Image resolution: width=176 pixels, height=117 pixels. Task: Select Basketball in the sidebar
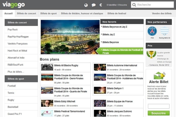[x=21, y=107]
